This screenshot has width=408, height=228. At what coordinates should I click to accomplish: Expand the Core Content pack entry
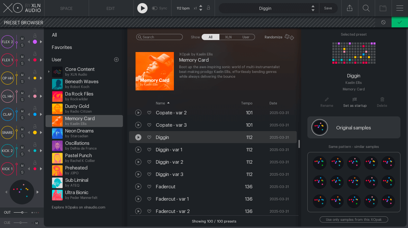click(49, 72)
